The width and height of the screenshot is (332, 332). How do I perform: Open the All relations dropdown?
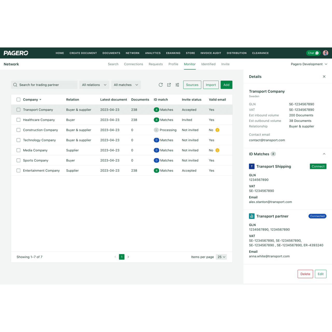[x=94, y=85]
